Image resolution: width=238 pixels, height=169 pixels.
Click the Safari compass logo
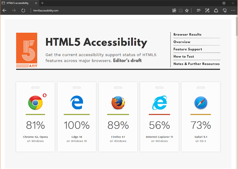tap(201, 103)
